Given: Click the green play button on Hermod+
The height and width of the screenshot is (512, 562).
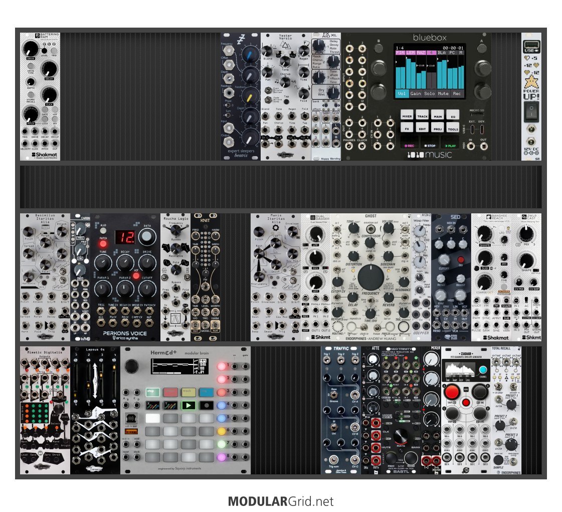Looking at the screenshot, I should click(189, 406).
